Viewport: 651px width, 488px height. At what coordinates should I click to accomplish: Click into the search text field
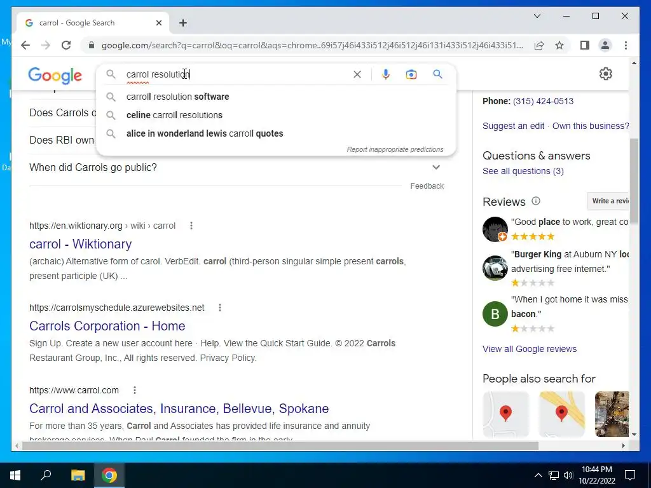coord(236,74)
